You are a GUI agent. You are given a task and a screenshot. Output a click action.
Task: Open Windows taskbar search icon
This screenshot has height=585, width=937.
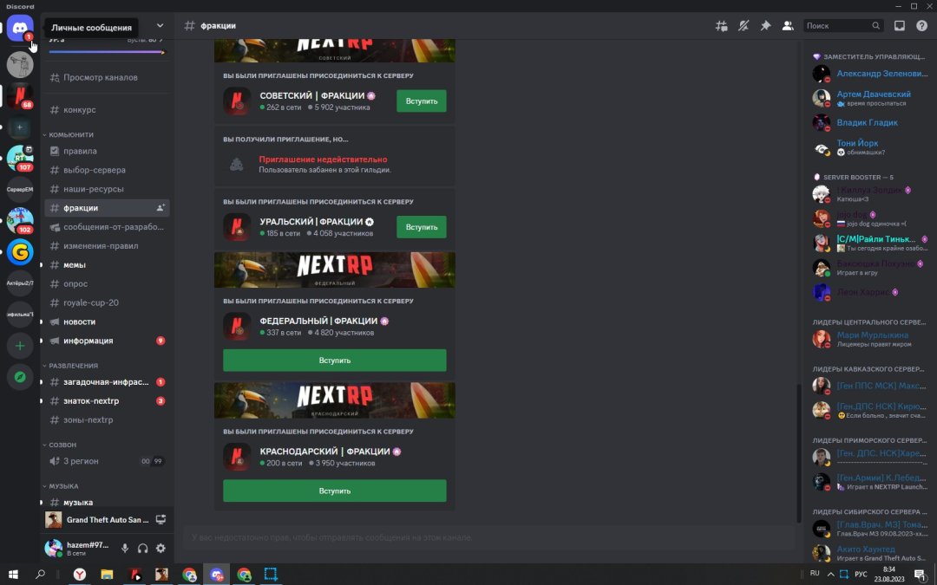click(40, 575)
